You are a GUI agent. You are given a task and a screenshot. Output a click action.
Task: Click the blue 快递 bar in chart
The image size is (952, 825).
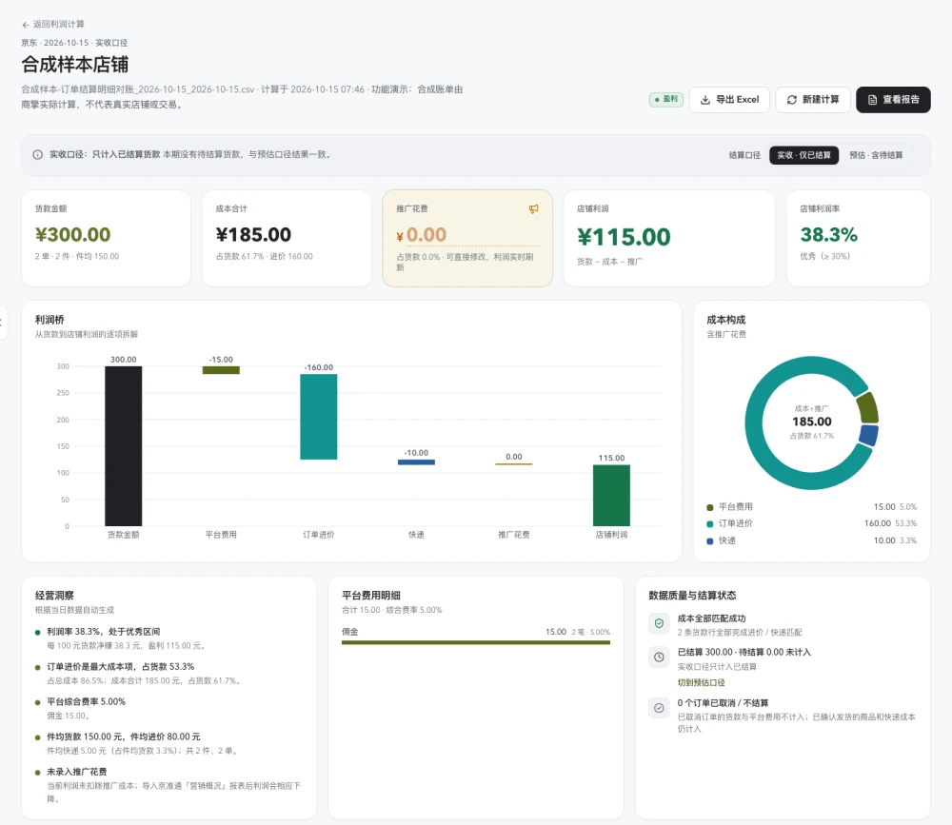click(417, 462)
